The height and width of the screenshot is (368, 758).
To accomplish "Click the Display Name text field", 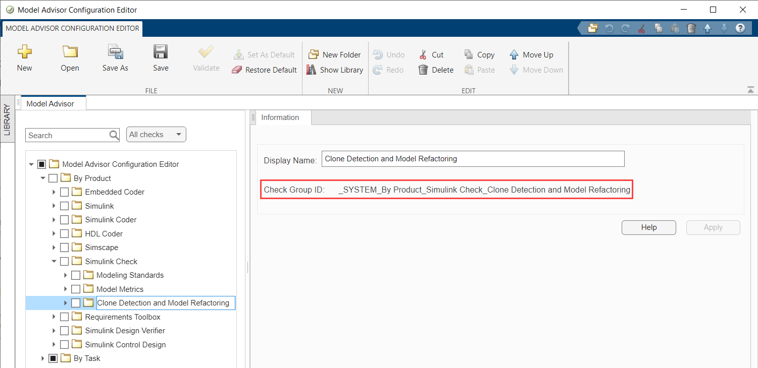I will 472,158.
